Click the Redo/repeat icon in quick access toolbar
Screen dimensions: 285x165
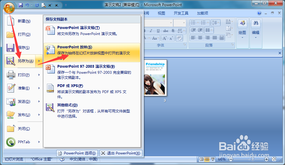[x=37, y=5]
